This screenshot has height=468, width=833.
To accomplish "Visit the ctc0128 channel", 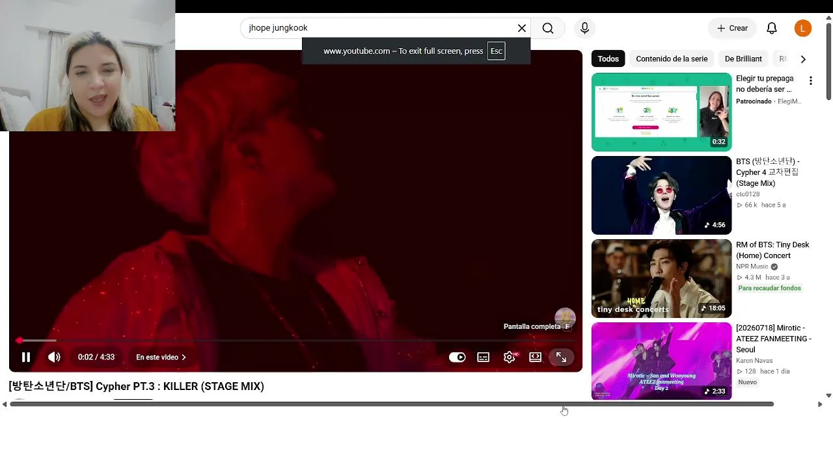I will pos(748,194).
